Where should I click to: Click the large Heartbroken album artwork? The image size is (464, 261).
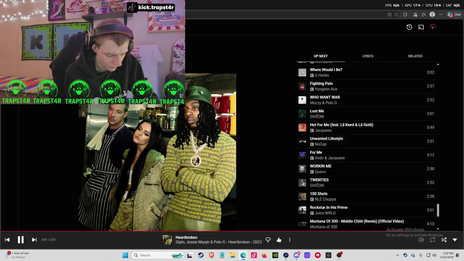coord(157,152)
